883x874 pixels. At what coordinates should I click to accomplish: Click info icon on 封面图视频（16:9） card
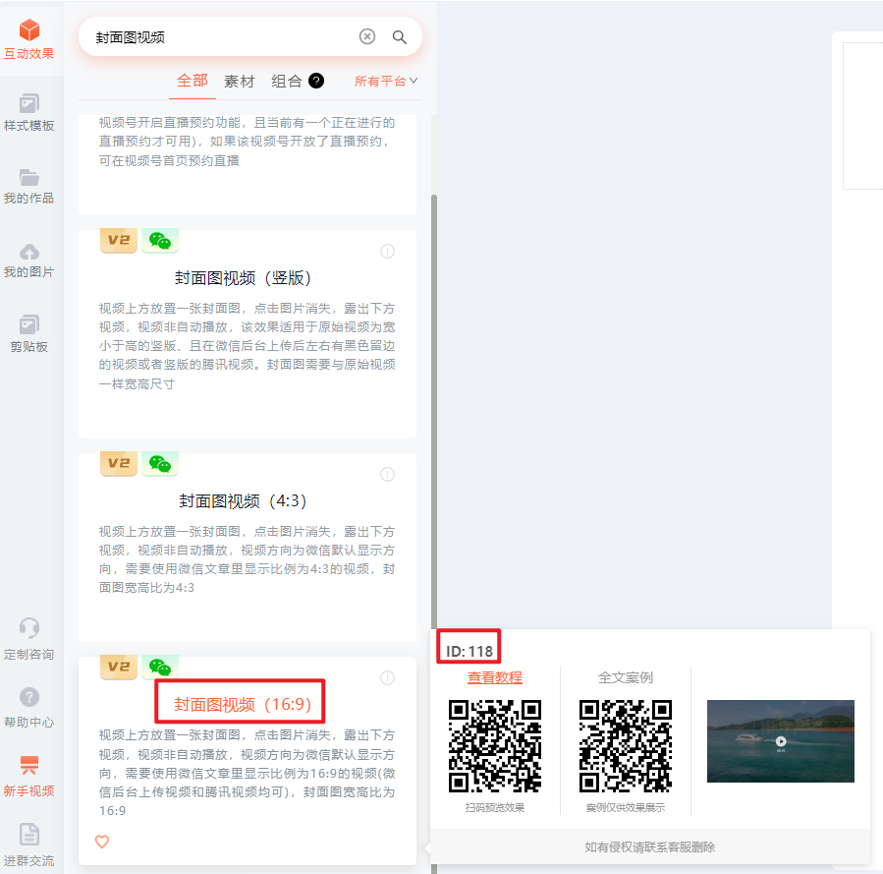pyautogui.click(x=387, y=678)
